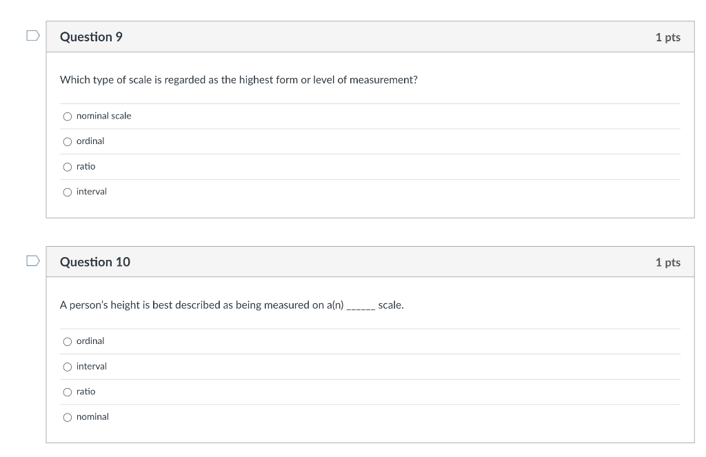Click the 1 pts label on Question 10
This screenshot has width=706, height=457.
coord(667,261)
